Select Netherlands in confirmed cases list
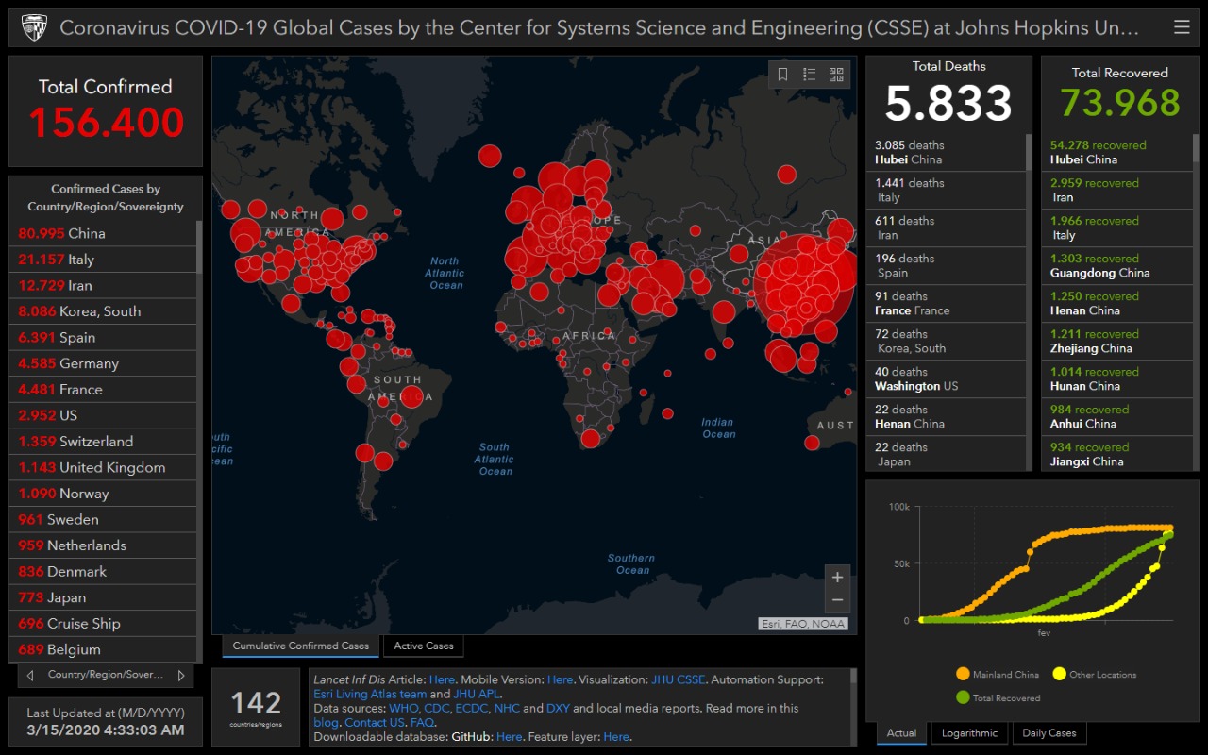 [105, 545]
